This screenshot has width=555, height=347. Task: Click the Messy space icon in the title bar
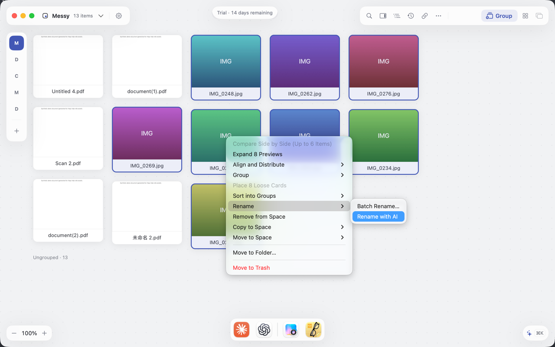(x=45, y=16)
